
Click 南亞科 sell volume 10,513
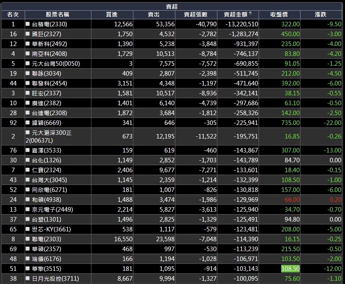pyautogui.click(x=165, y=53)
